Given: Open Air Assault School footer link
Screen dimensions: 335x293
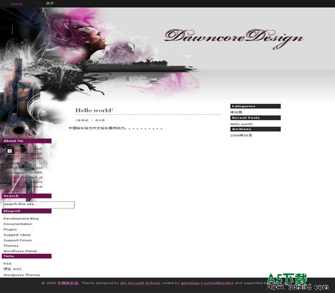Looking at the screenshot, I should click(140, 283).
